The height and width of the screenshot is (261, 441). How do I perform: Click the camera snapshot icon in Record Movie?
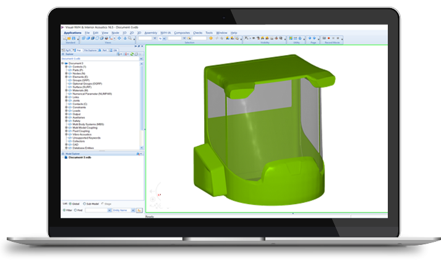click(324, 38)
